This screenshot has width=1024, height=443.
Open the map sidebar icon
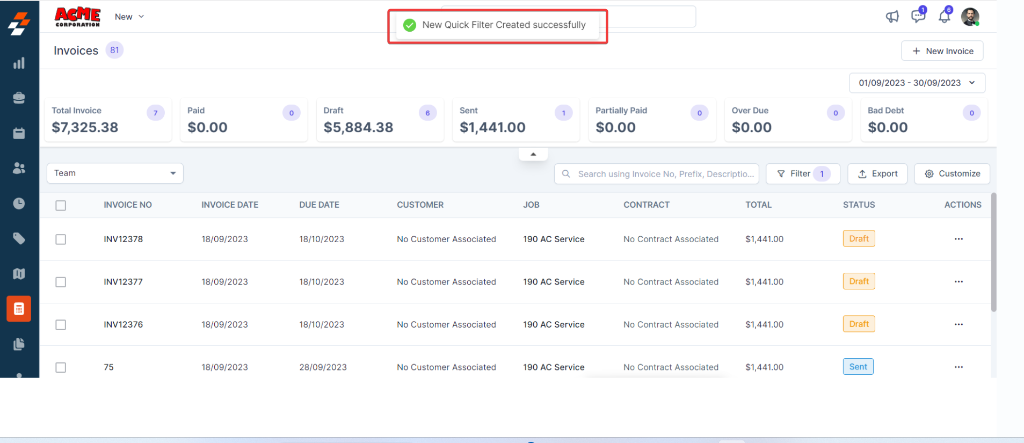point(19,274)
